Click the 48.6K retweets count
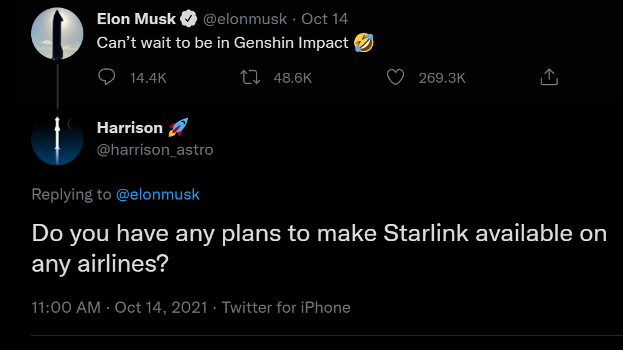 click(293, 78)
